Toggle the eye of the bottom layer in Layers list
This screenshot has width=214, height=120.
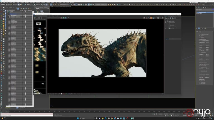[166, 28]
